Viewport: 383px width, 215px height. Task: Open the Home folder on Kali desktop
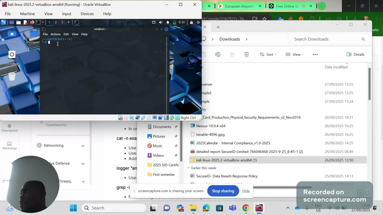click(x=12, y=37)
